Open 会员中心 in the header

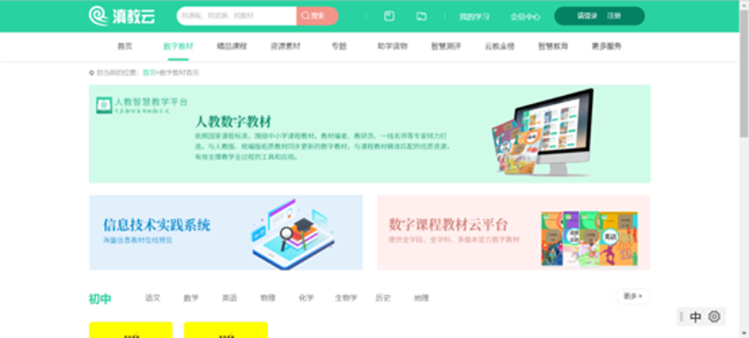coord(525,17)
